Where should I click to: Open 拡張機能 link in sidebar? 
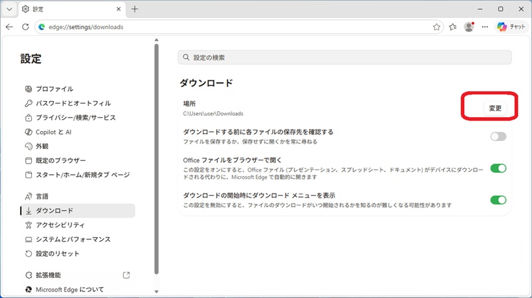(x=78, y=275)
